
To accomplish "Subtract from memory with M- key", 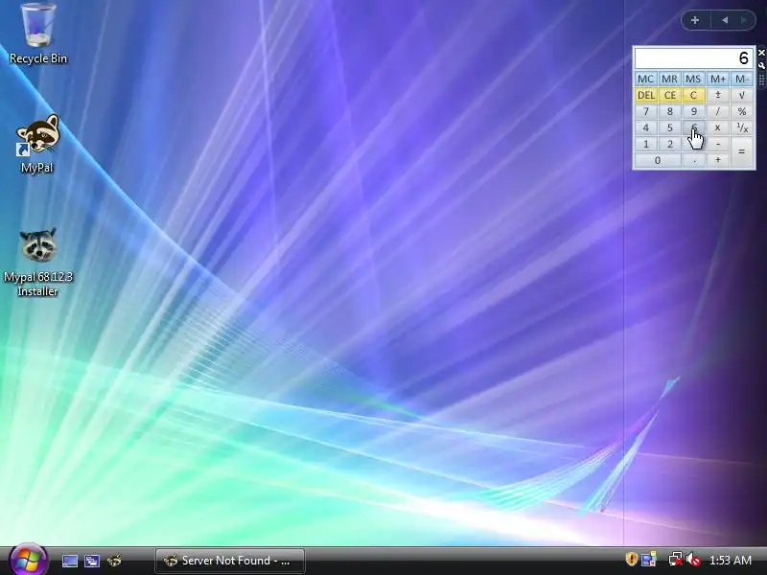I will coord(741,79).
